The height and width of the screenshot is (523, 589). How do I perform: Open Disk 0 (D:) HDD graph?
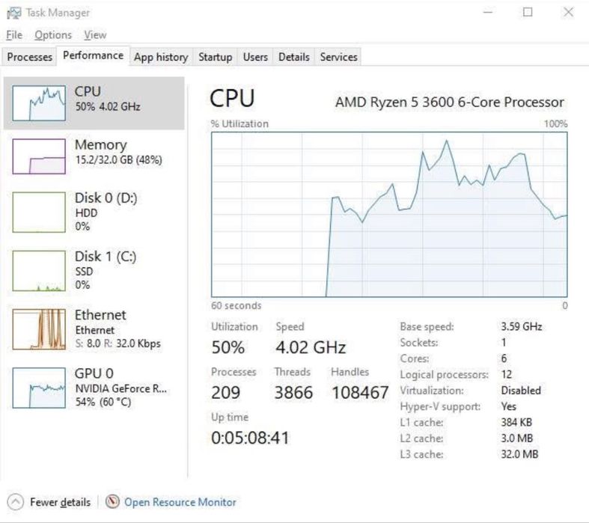click(39, 212)
